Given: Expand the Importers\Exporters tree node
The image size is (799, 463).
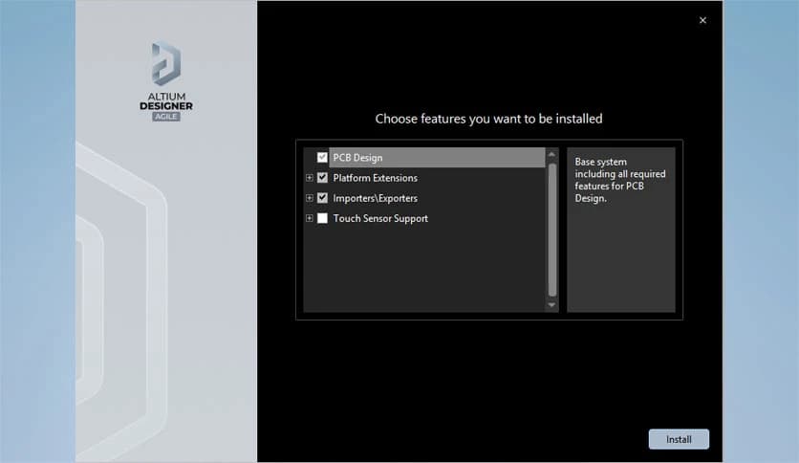Looking at the screenshot, I should click(x=310, y=198).
